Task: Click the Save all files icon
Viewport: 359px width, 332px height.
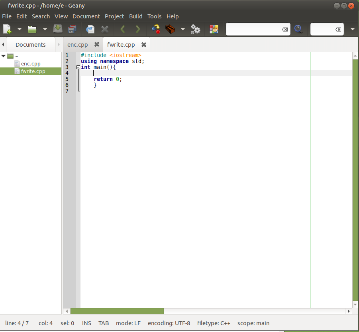Action: click(73, 29)
